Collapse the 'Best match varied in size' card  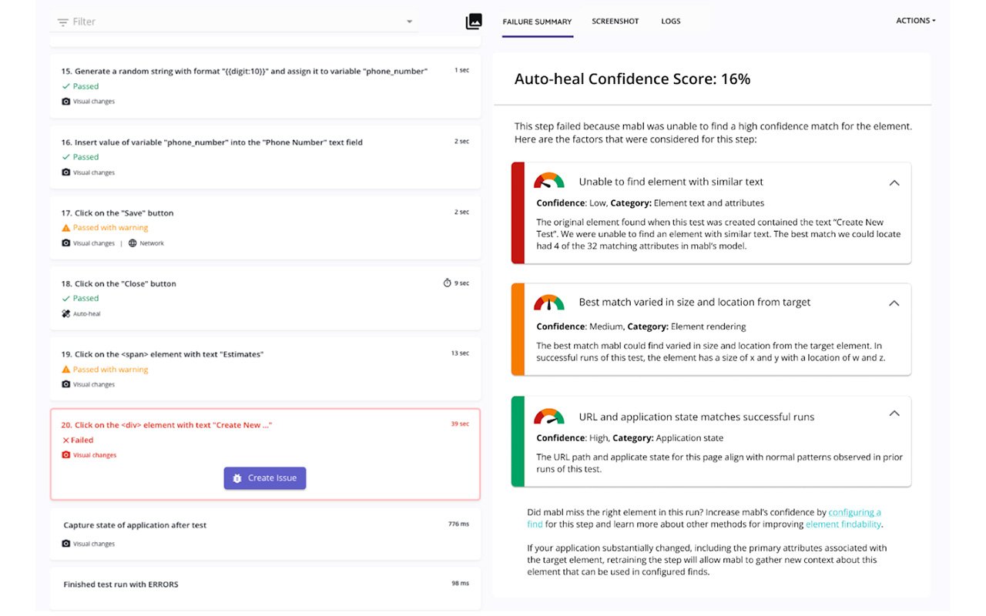pyautogui.click(x=894, y=303)
